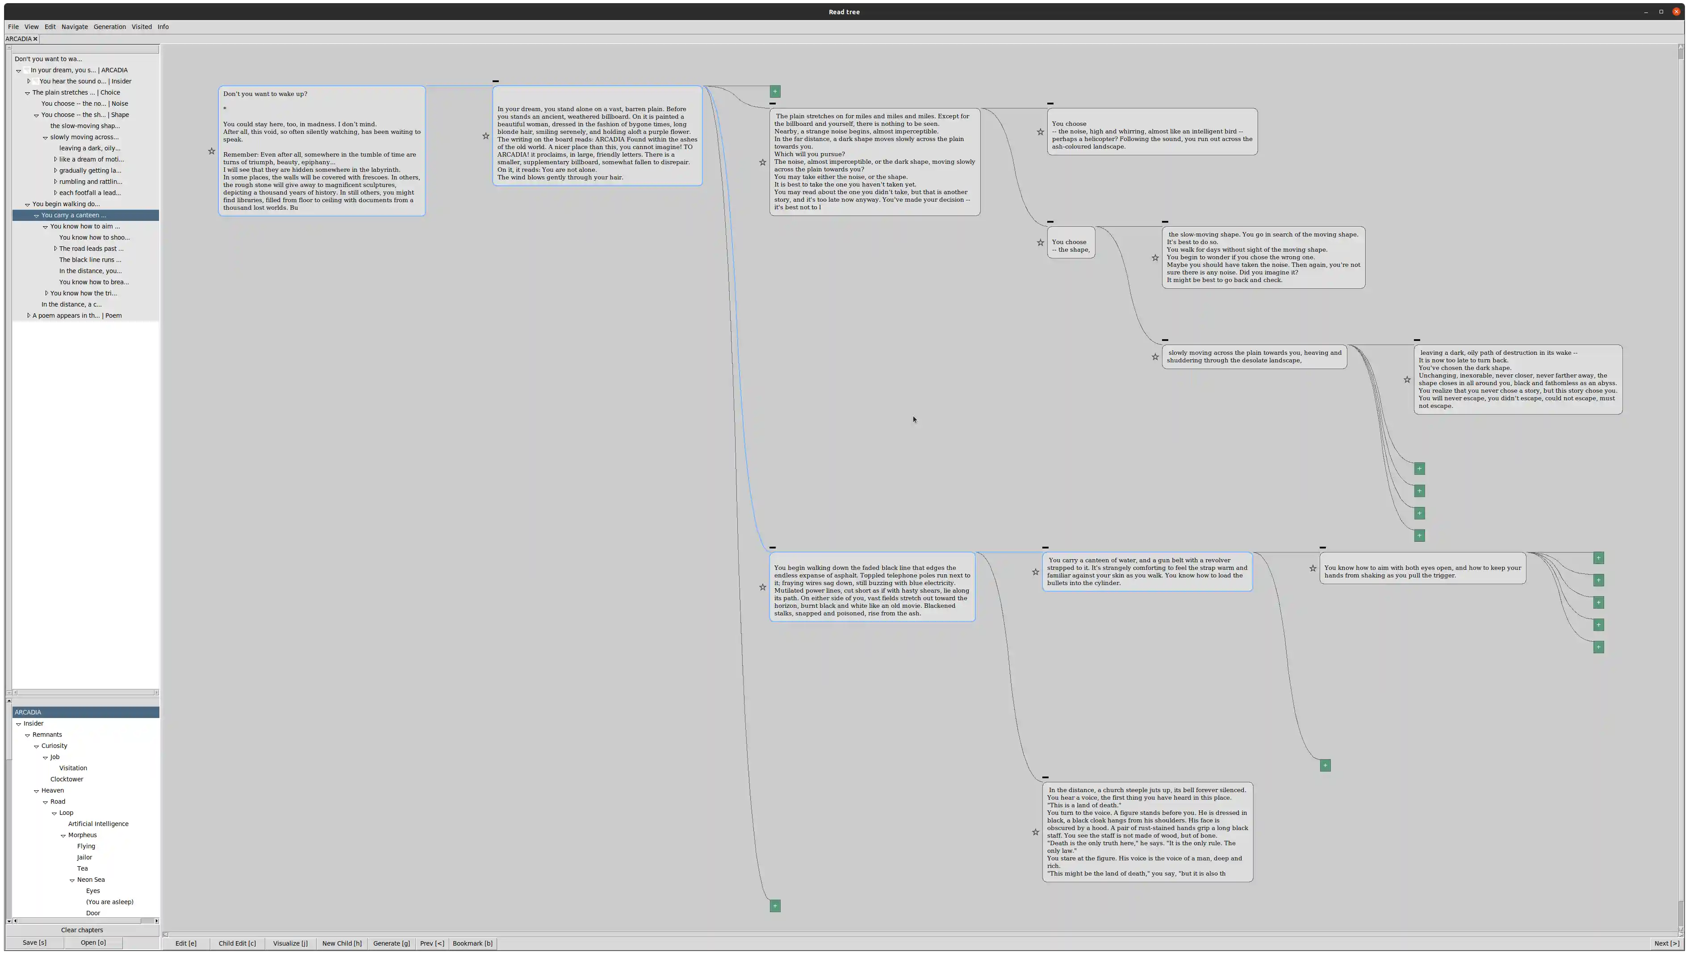Click star beside 'You carry a canteen' node
This screenshot has width=1689, height=955.
[x=1036, y=572]
